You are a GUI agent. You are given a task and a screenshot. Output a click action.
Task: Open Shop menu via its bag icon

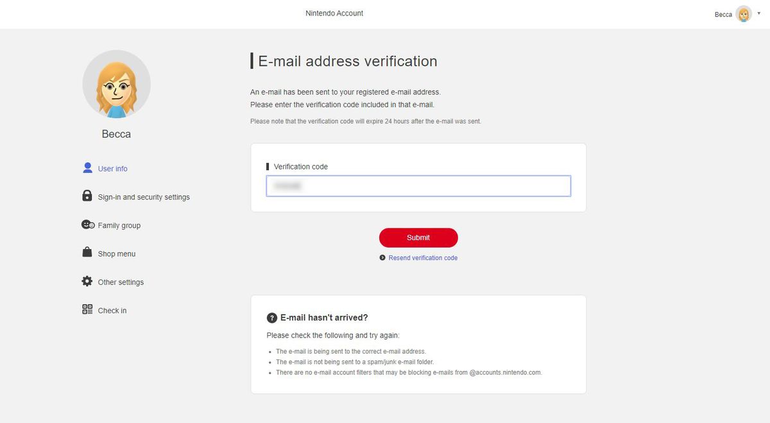click(87, 252)
